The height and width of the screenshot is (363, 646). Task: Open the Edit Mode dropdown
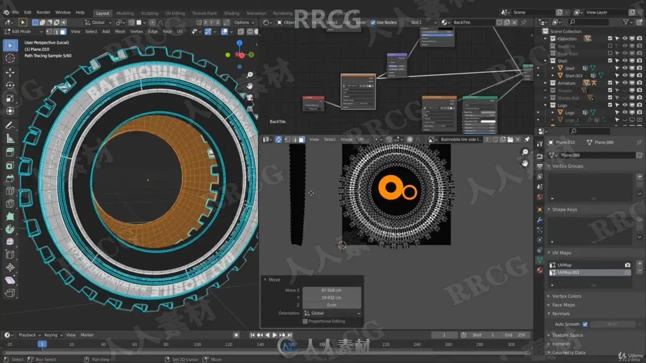(x=23, y=31)
